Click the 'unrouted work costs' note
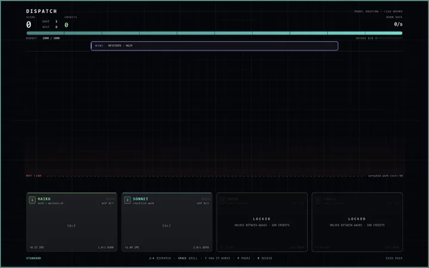This screenshot has height=268, width=429. pos(386,176)
